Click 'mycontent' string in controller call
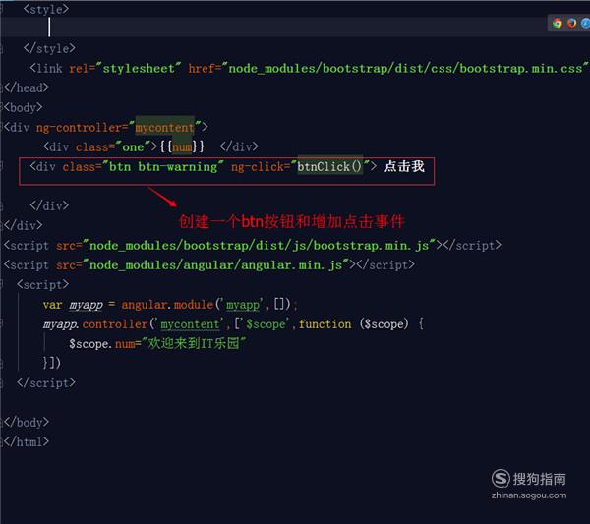 (x=190, y=324)
